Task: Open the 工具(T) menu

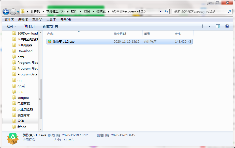Action: point(51,20)
